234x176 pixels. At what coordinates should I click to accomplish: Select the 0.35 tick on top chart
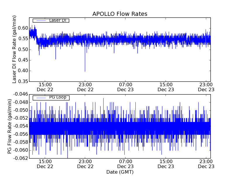pyautogui.click(x=23, y=81)
